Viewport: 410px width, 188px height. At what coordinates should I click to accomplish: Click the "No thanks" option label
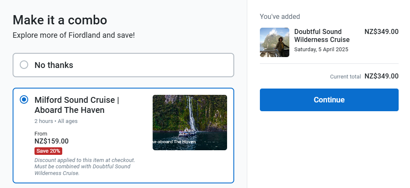coord(54,65)
